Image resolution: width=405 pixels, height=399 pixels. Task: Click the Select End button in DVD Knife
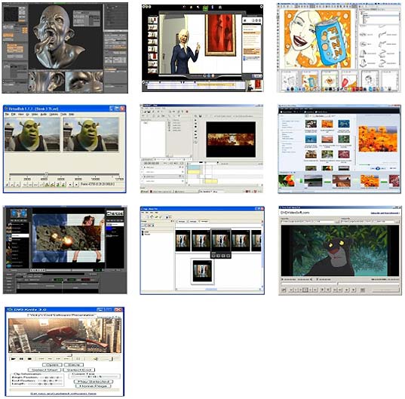79,370
